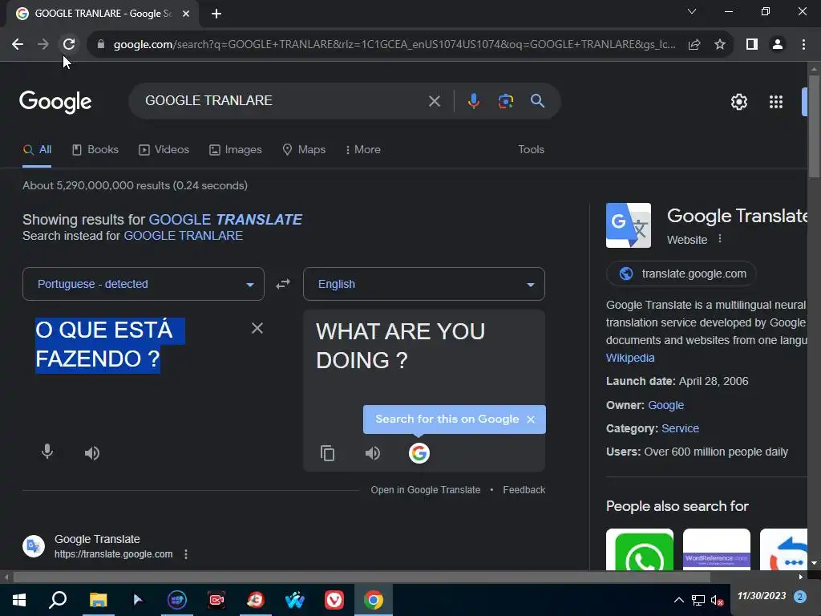Click the muted volume tray icon
The width and height of the screenshot is (821, 616).
tap(717, 600)
